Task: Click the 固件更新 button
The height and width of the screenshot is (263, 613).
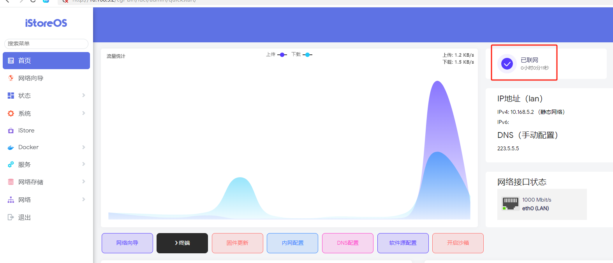Action: point(237,243)
